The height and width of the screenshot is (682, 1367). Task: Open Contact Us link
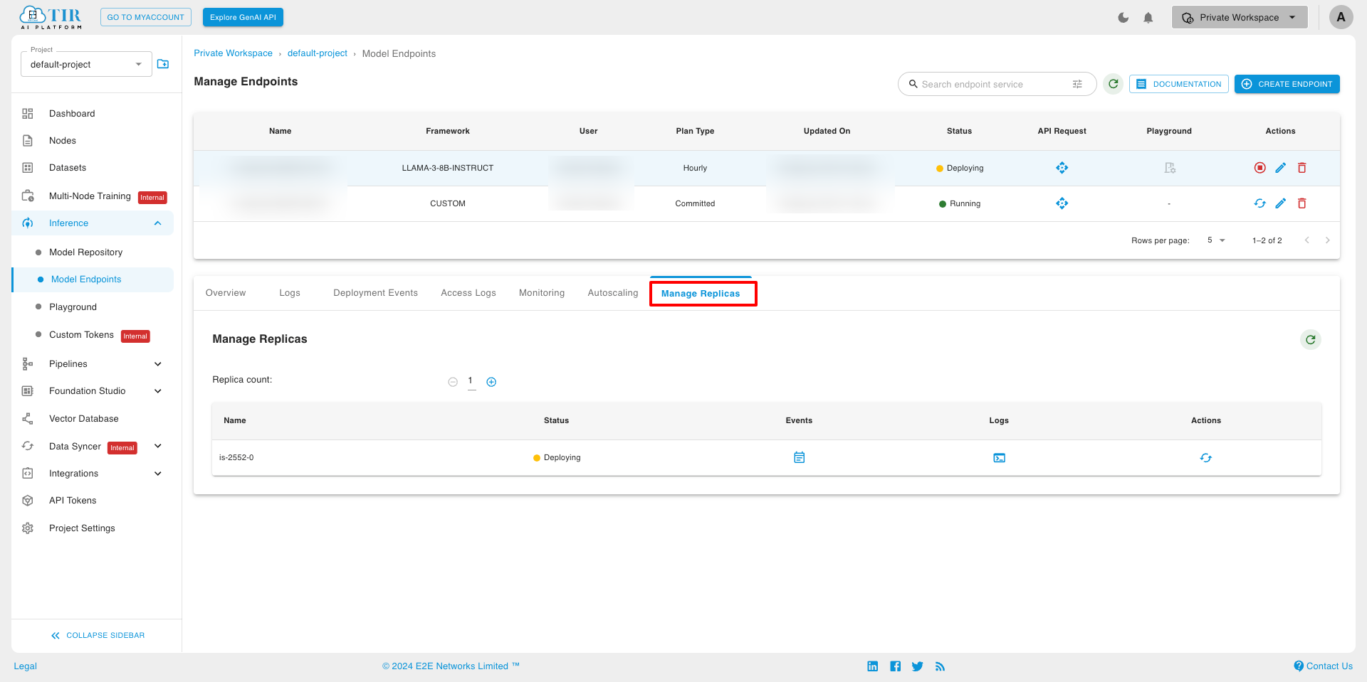(1323, 666)
